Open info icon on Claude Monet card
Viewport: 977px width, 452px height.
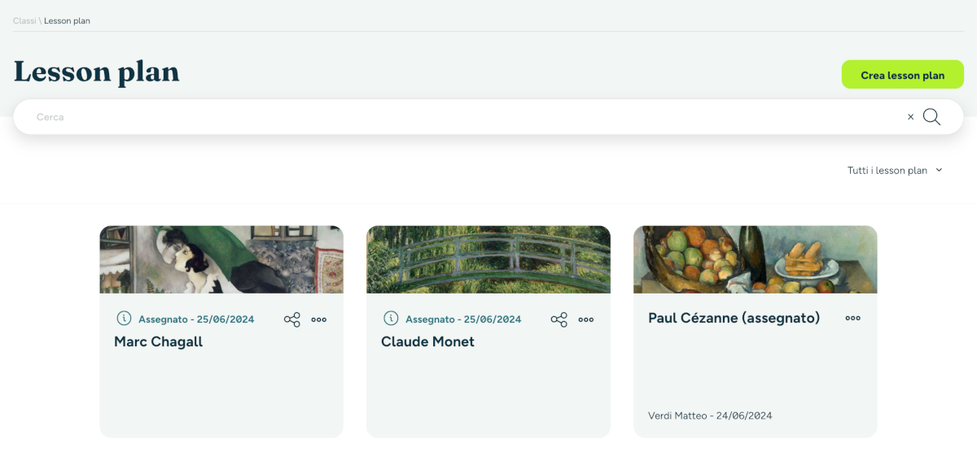tap(391, 319)
